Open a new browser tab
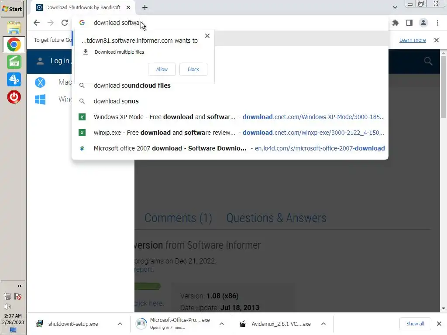 [145, 7]
